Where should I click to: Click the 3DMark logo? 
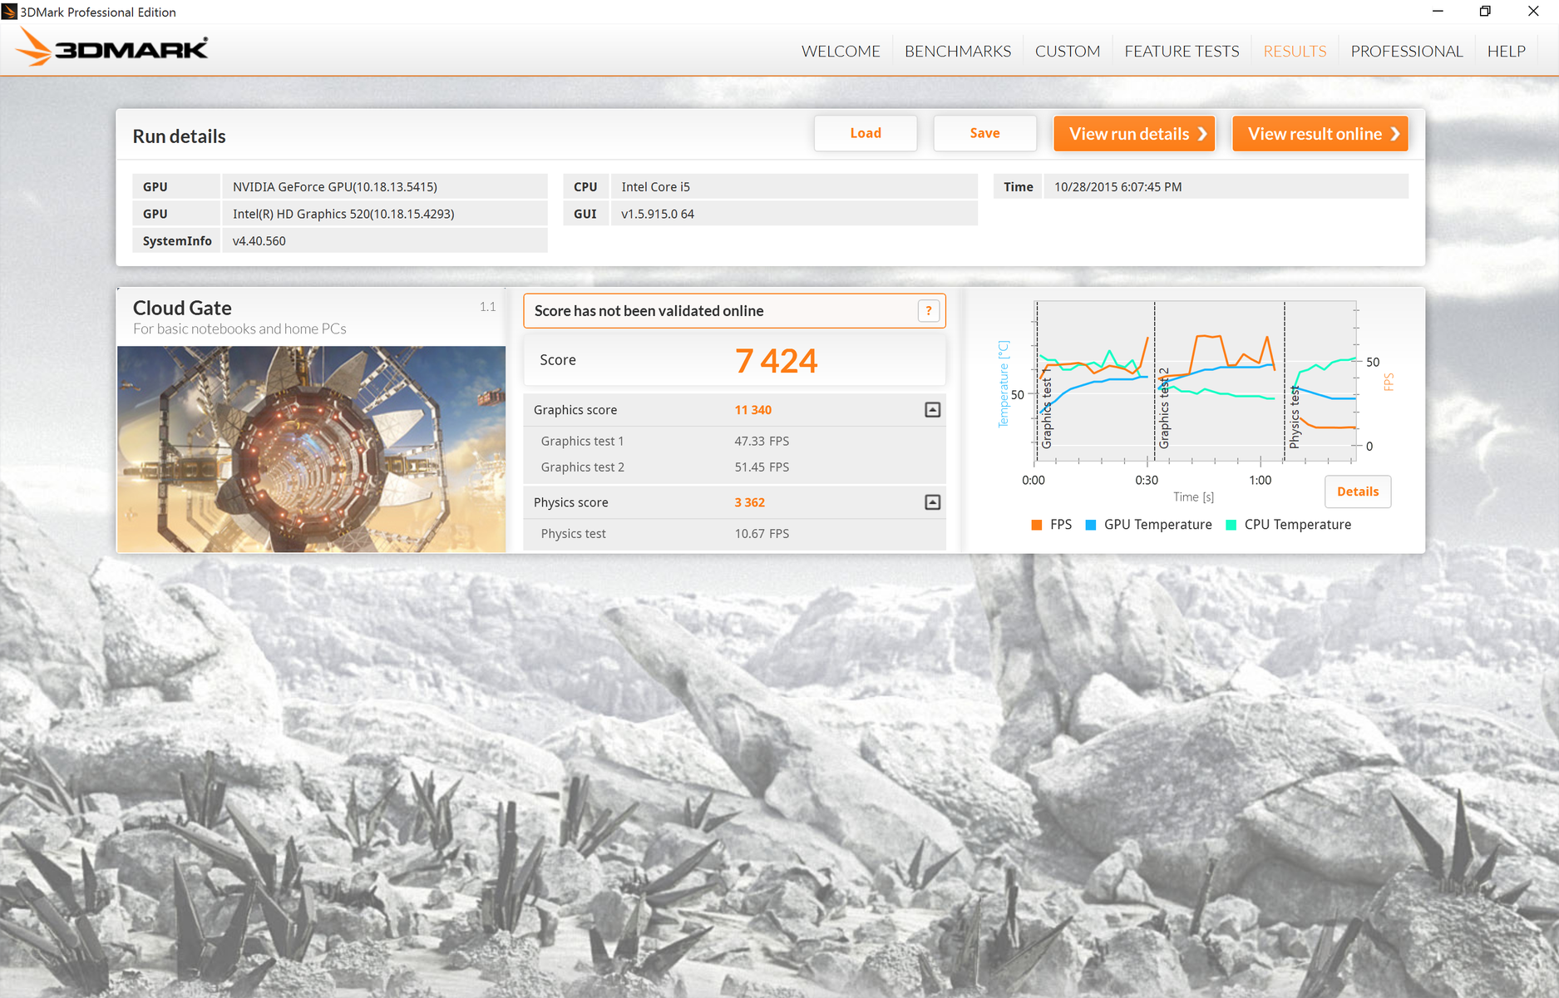coord(111,48)
